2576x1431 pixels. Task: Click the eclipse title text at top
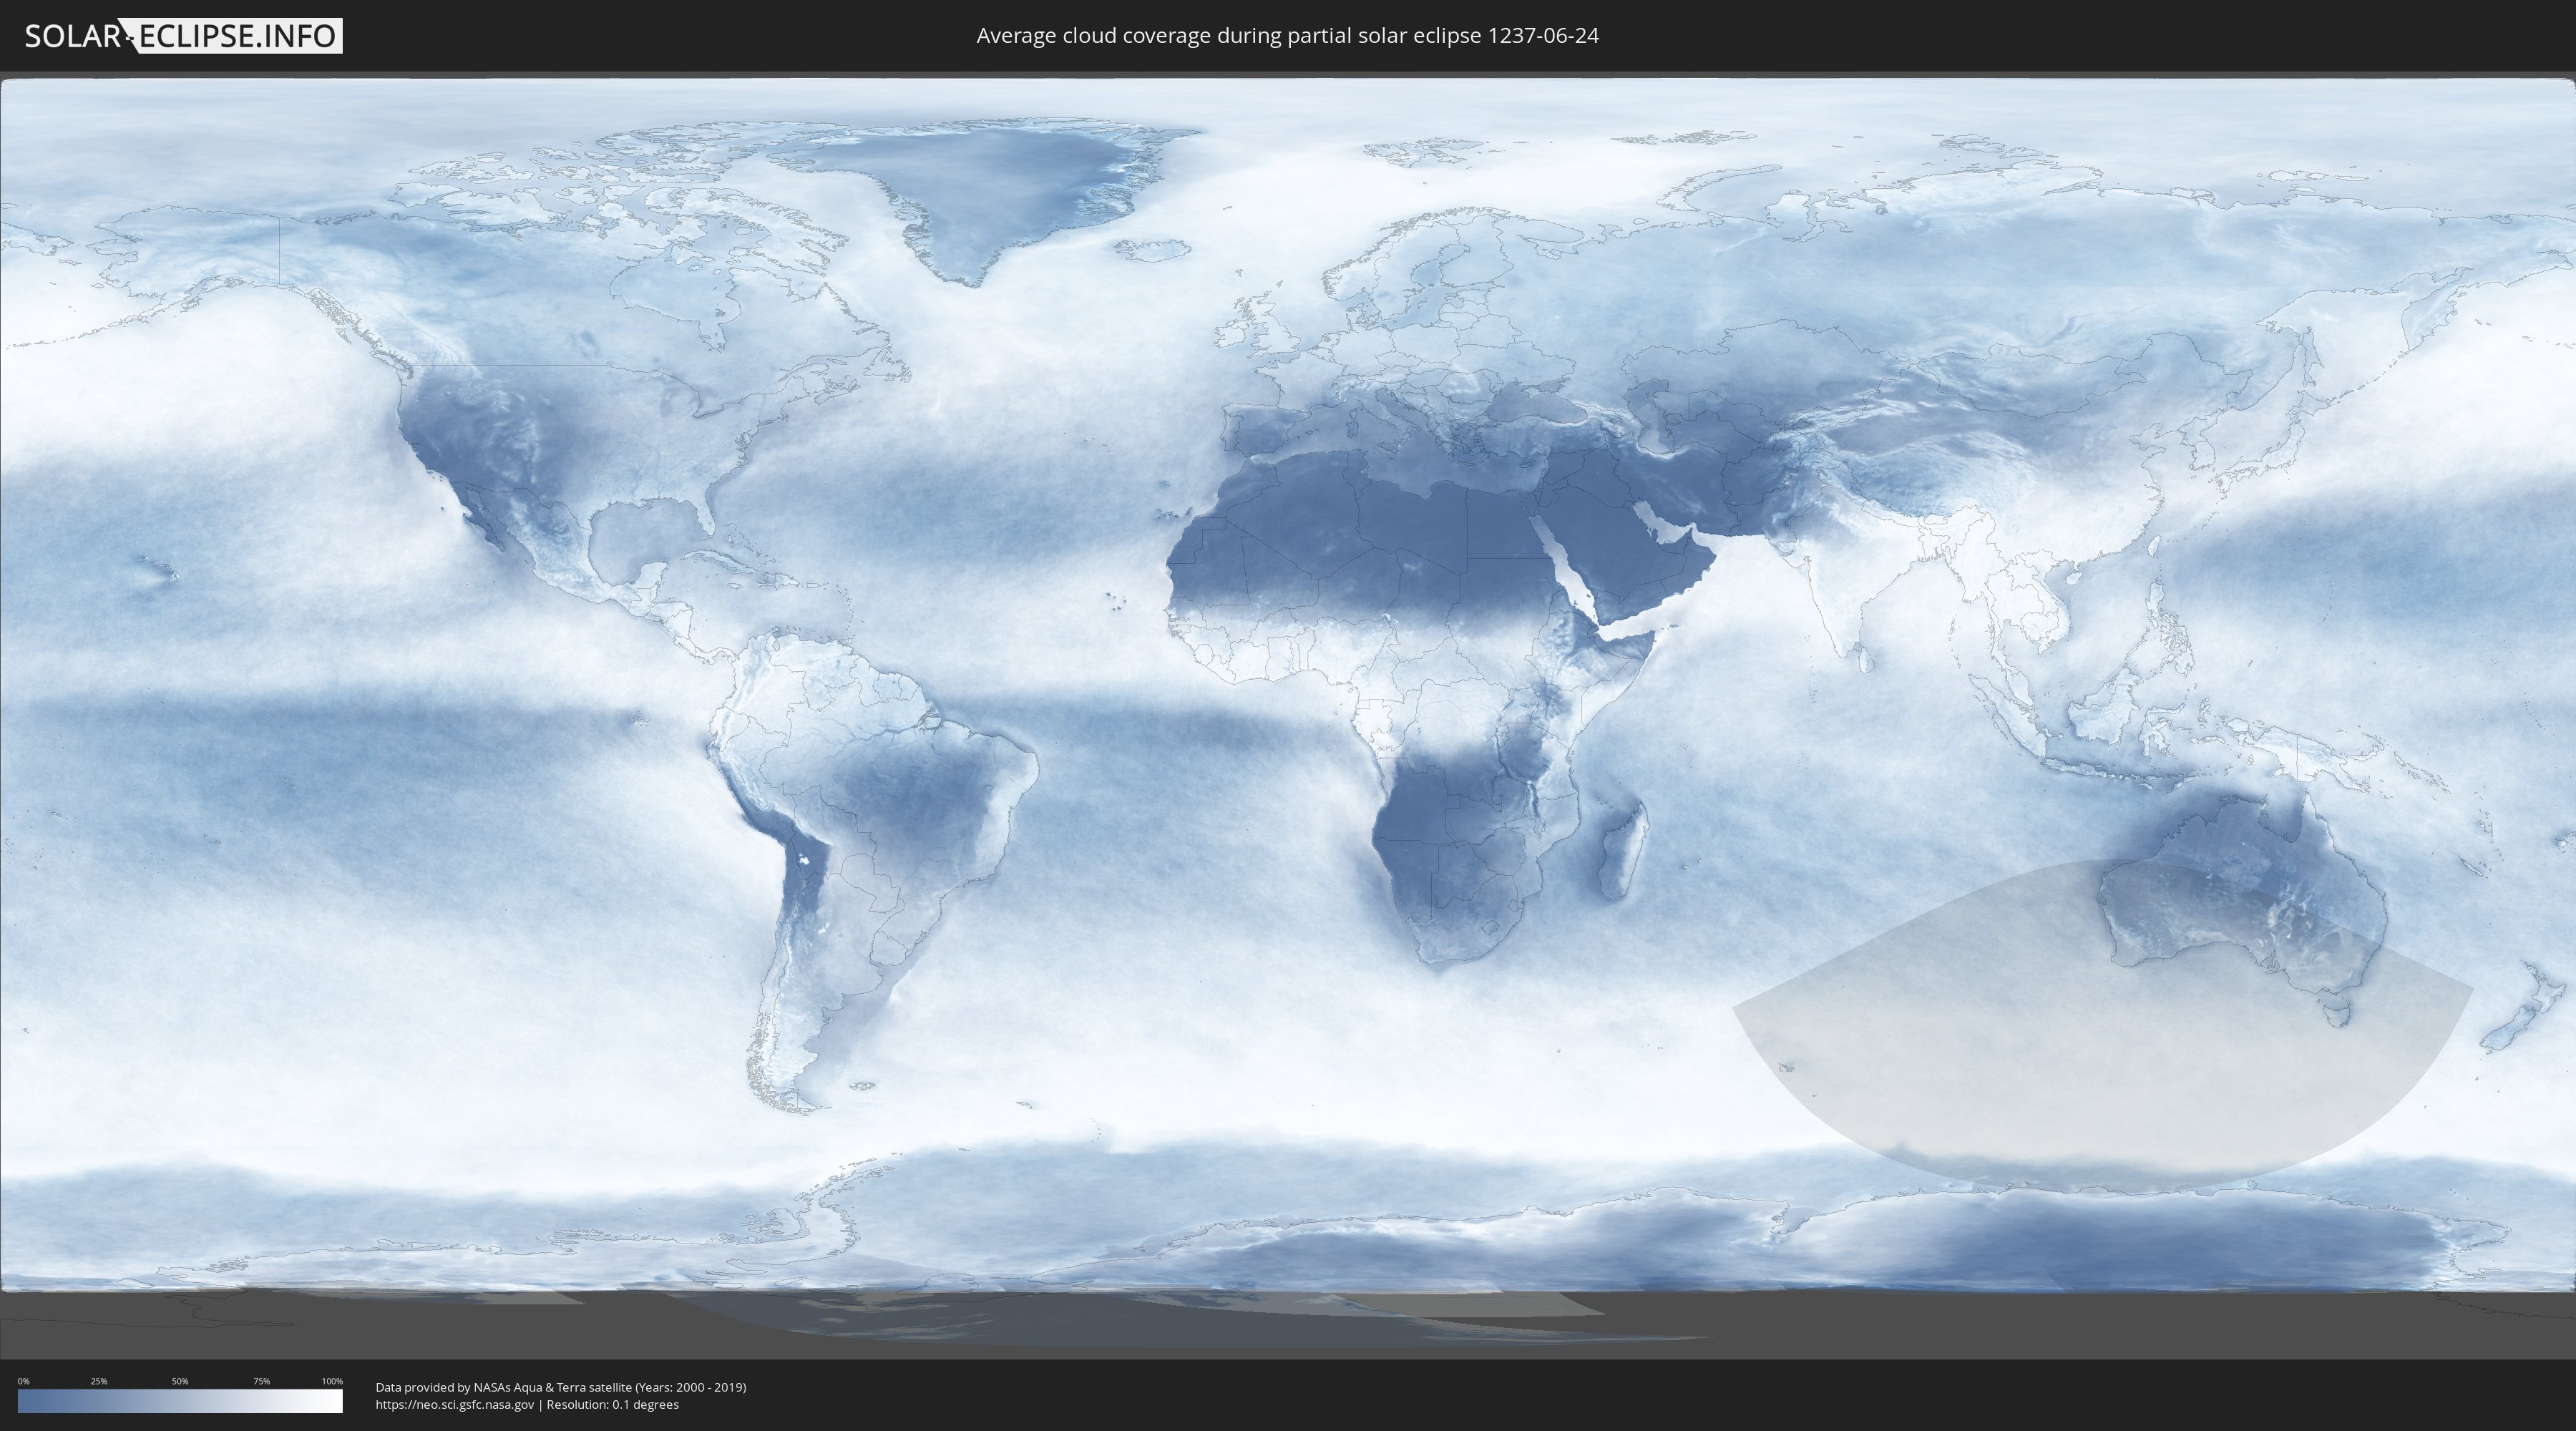[x=1287, y=36]
